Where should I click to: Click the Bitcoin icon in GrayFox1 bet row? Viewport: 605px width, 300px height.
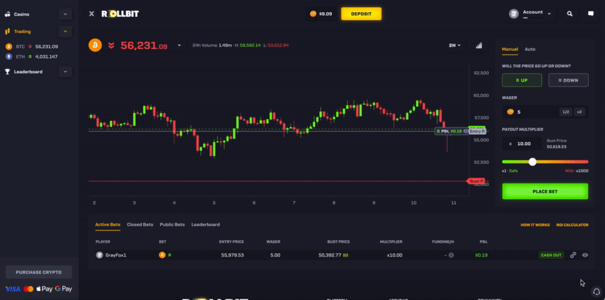click(162, 255)
